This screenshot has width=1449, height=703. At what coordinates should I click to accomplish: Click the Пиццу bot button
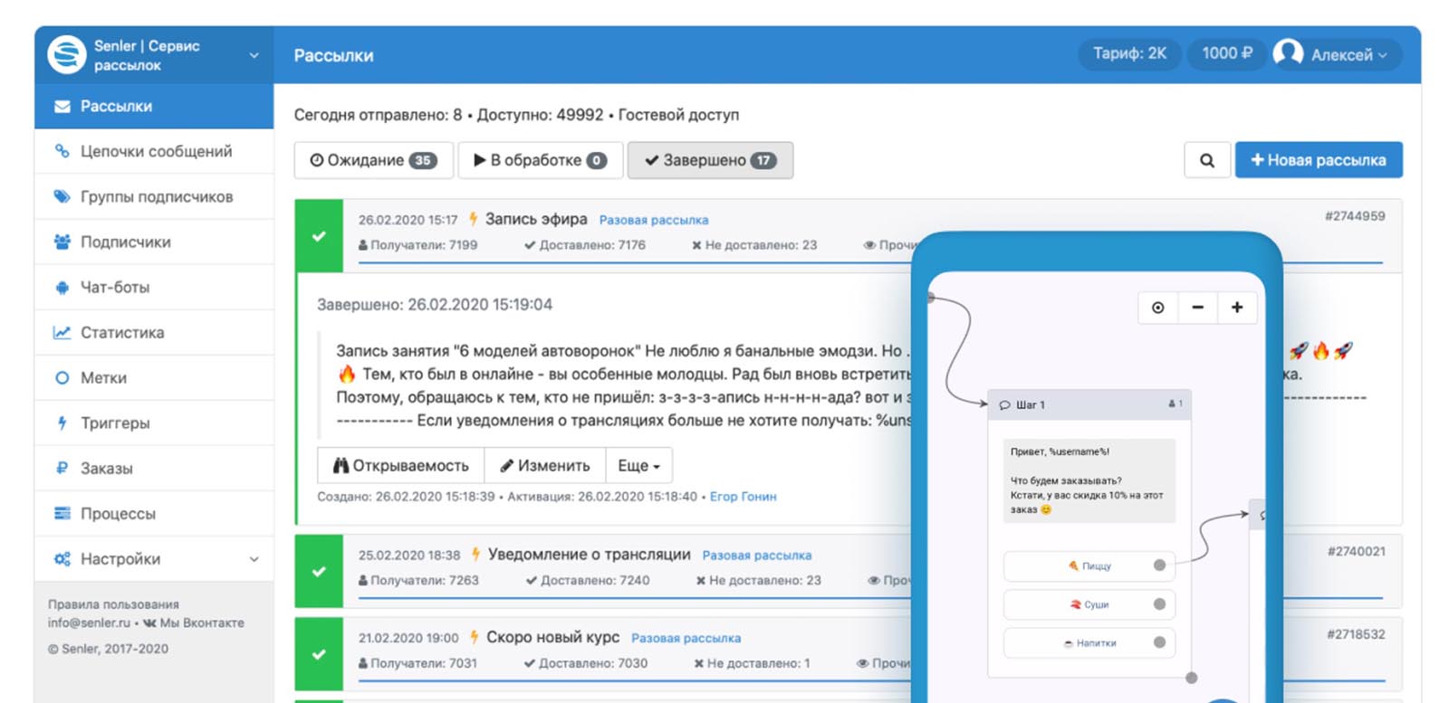pyautogui.click(x=1089, y=565)
